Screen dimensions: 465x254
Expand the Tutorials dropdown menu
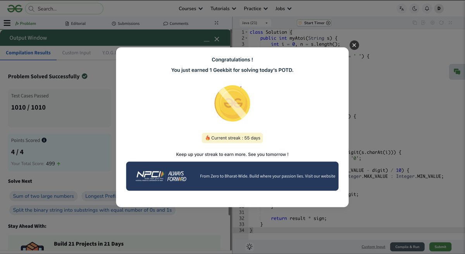(223, 9)
